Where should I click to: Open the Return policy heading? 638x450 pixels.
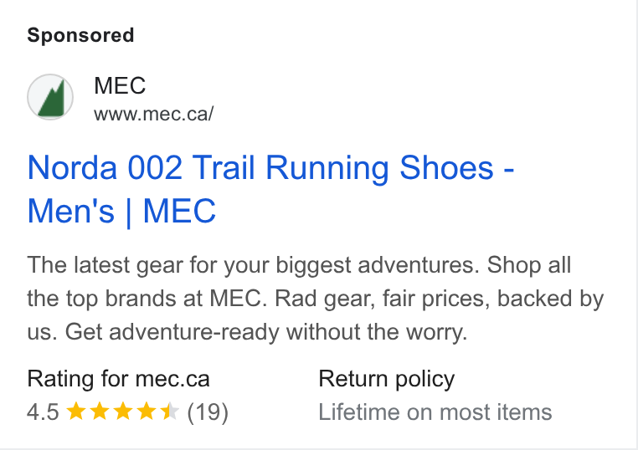(387, 379)
